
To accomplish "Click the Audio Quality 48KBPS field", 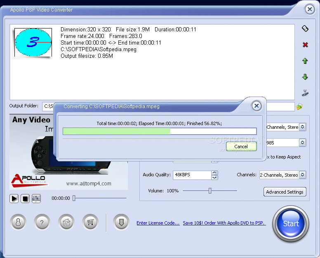I will pyautogui.click(x=192, y=175).
